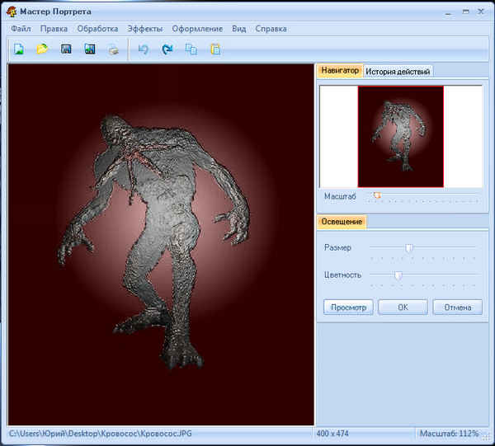
Task: Click the Размер slider handle
Action: [x=408, y=247]
